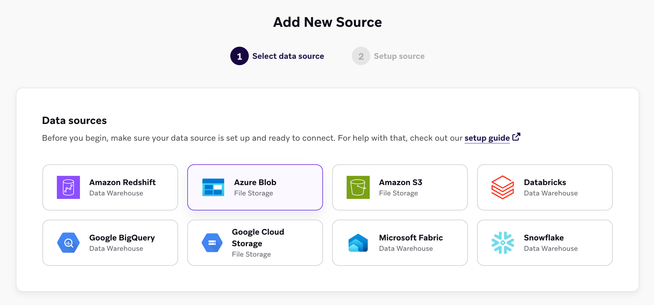Viewport: 654px width, 305px height.
Task: Click the Amazon Redshift purple database icon
Action: coord(68,187)
